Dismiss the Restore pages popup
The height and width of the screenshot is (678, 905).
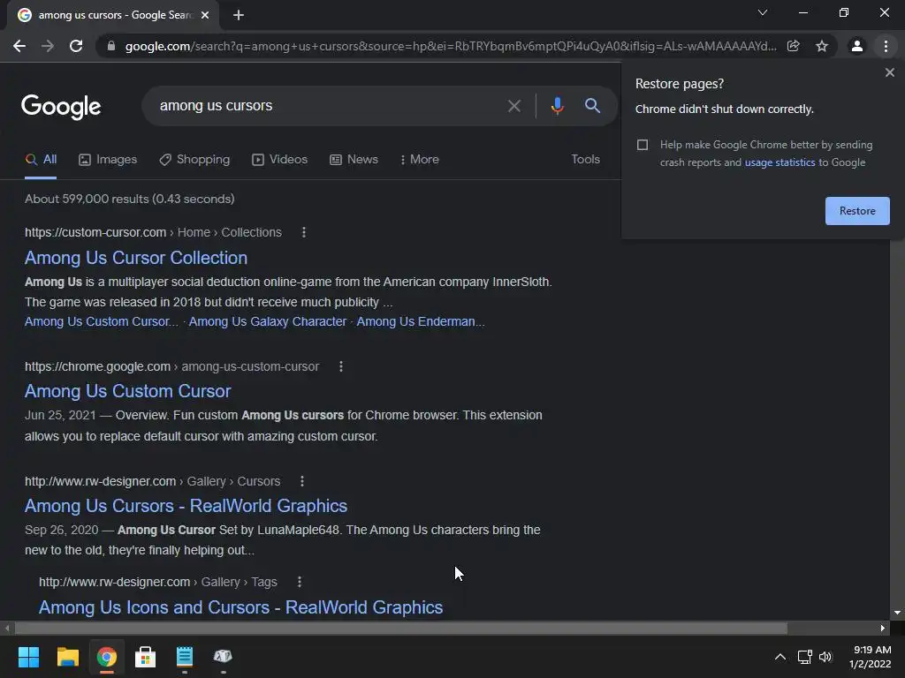889,72
